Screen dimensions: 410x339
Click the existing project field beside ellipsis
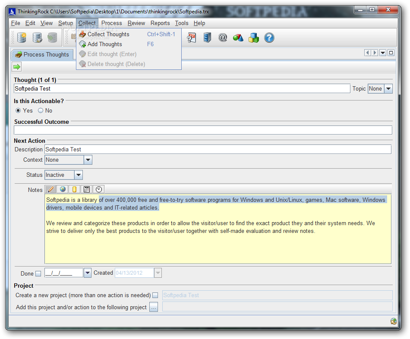pyautogui.click(x=277, y=307)
